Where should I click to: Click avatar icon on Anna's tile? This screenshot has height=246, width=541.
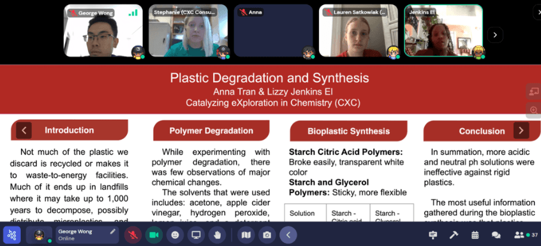pos(308,52)
